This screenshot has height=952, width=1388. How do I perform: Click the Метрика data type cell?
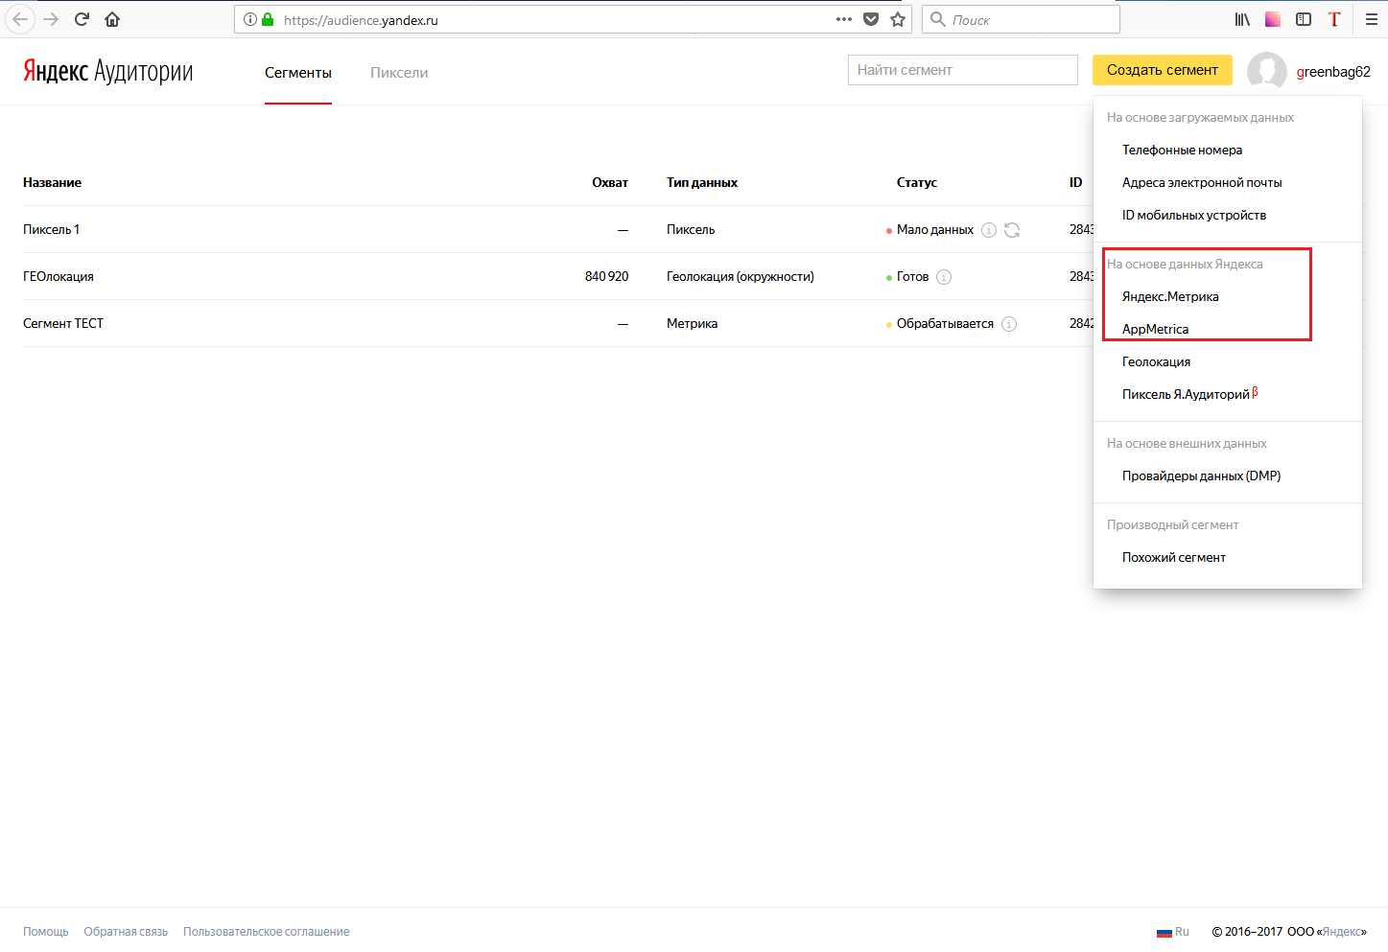coord(692,324)
